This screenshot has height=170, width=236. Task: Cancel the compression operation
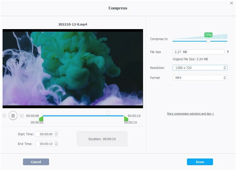click(36, 162)
